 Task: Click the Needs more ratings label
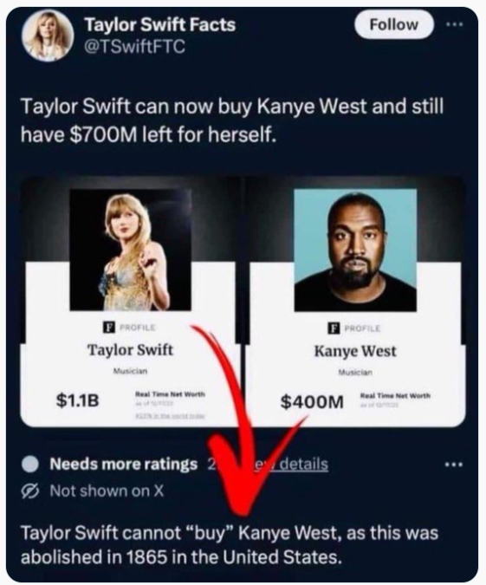coord(124,465)
